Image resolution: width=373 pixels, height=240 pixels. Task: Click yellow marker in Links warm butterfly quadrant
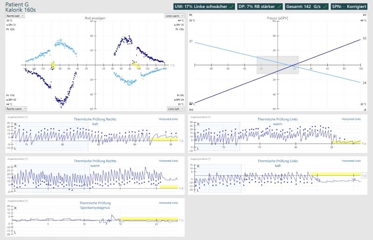click(138, 66)
